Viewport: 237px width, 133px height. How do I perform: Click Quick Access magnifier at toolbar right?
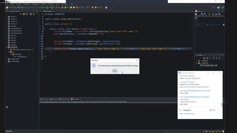tap(213, 7)
